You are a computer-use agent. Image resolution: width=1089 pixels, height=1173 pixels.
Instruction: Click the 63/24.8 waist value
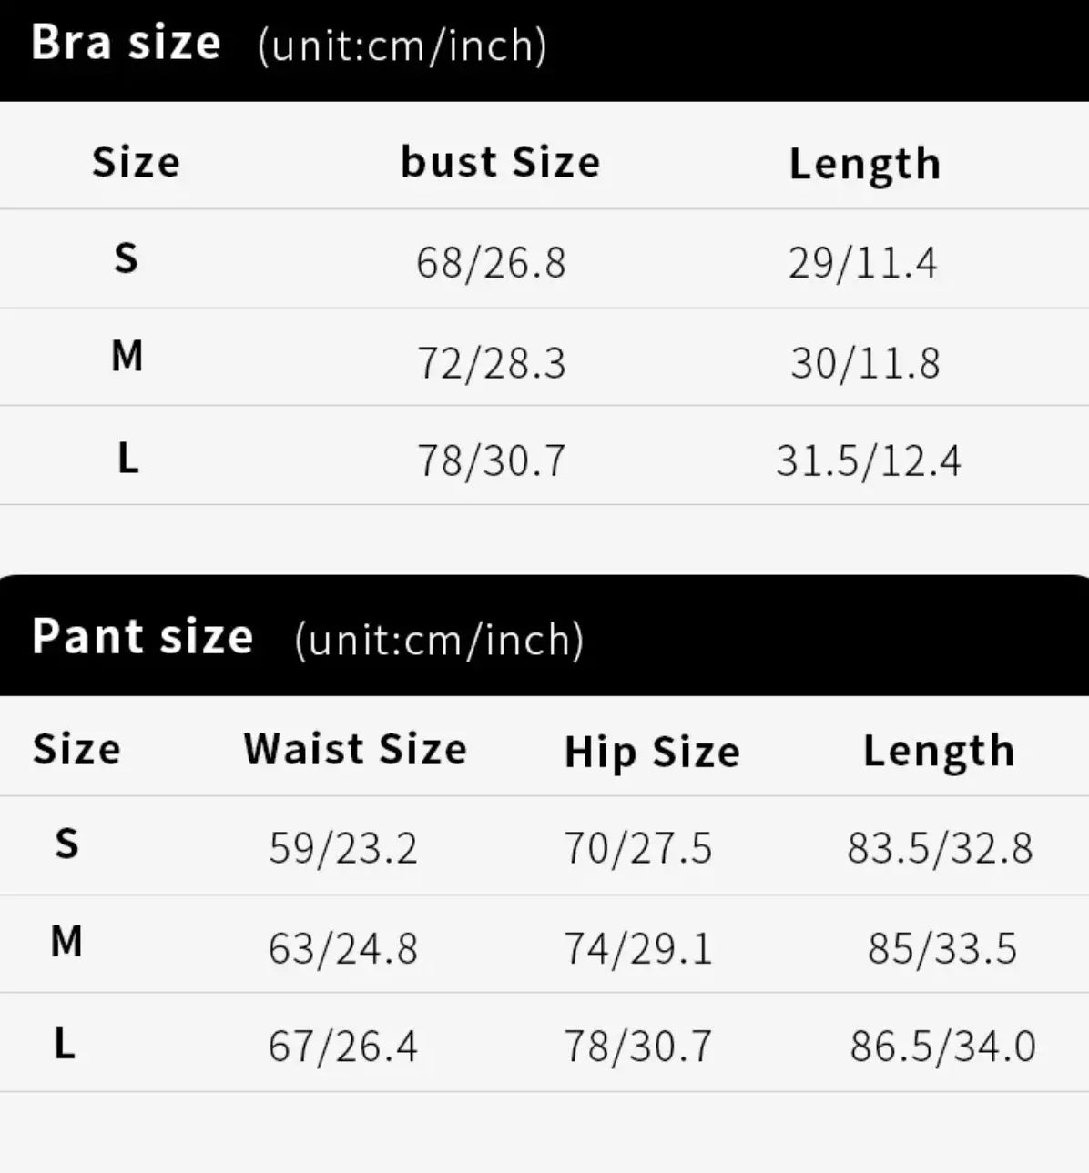coord(342,949)
